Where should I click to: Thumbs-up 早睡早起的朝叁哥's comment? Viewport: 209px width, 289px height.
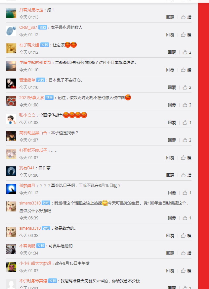186,70
